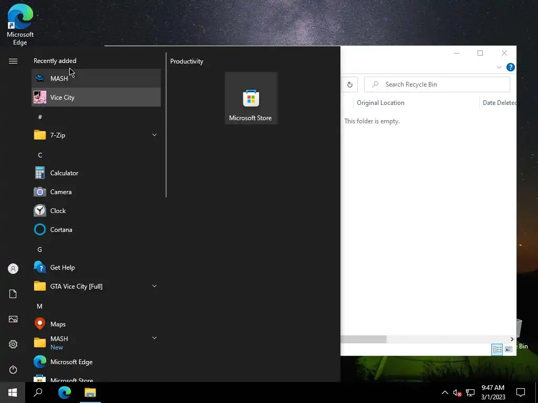Open the clock showing 9:47 AM
The height and width of the screenshot is (403, 538).
[493, 393]
